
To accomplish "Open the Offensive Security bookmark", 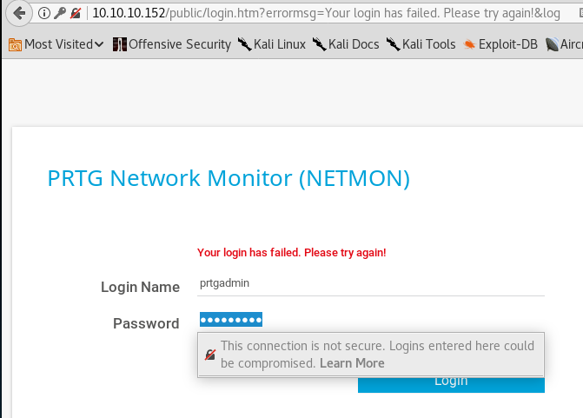I will [172, 44].
